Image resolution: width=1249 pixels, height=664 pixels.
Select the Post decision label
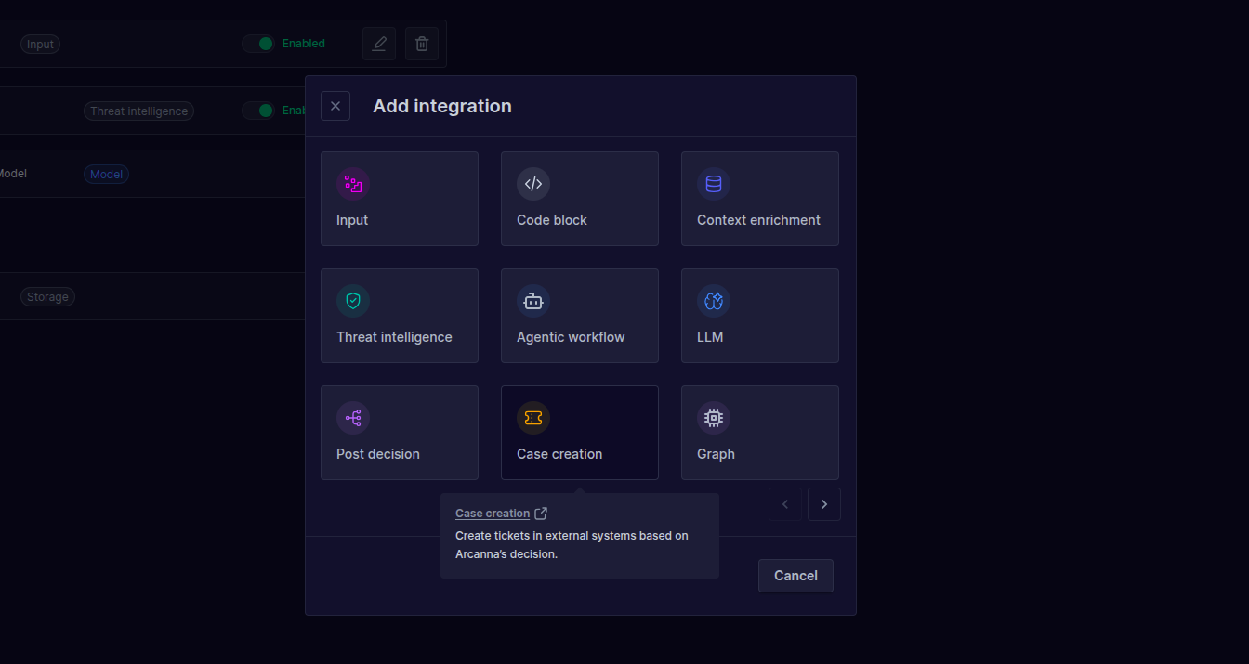pos(378,454)
